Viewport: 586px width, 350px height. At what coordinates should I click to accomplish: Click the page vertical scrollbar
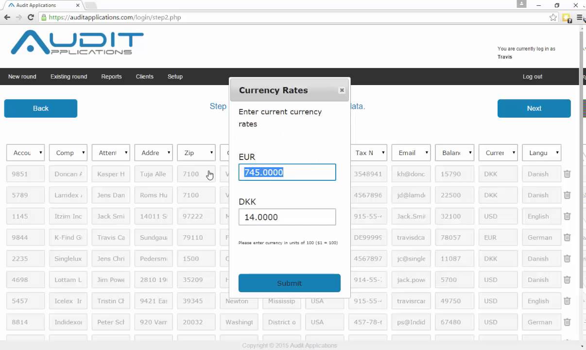582,160
